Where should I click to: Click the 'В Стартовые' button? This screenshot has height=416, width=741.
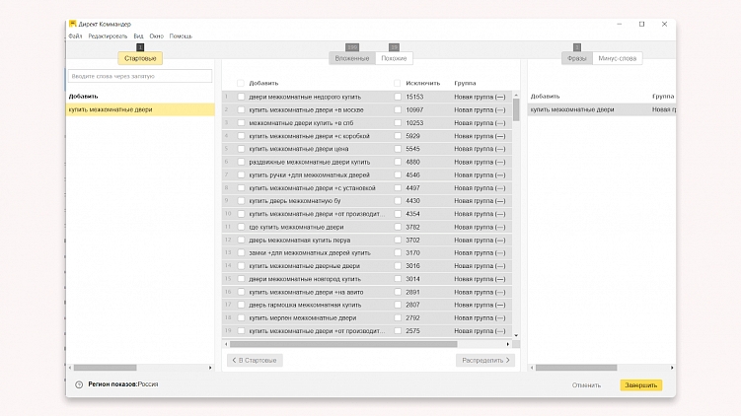[x=255, y=360]
